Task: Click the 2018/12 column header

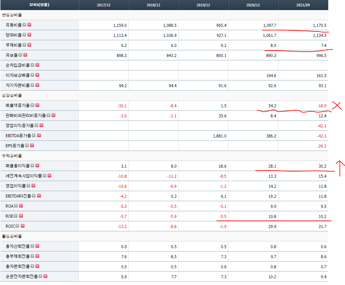Action: pos(153,5)
